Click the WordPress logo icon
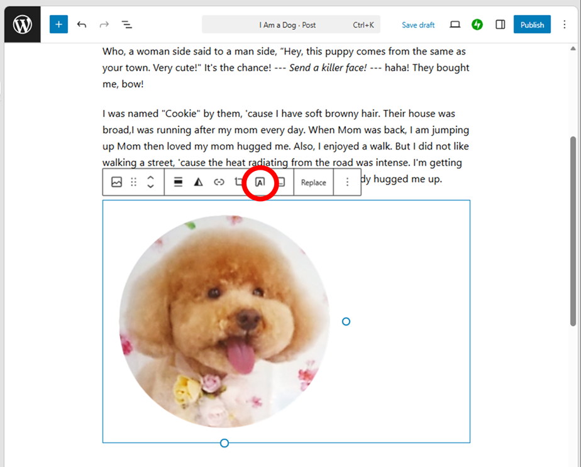The image size is (581, 467). coord(22,25)
